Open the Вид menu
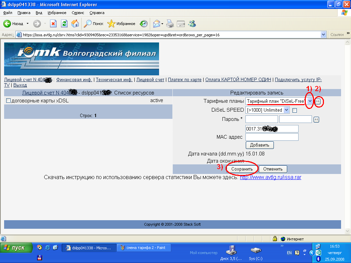Screen dimensions: 351x263 [39, 13]
